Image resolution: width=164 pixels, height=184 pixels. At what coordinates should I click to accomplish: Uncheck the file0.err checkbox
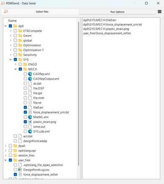[x=25, y=108]
